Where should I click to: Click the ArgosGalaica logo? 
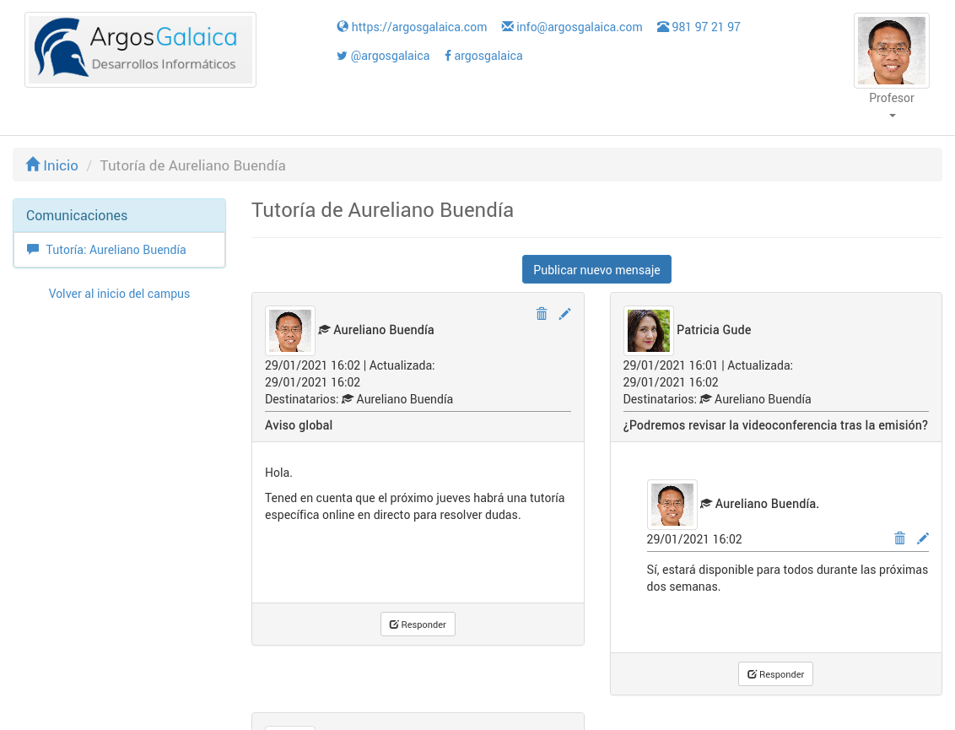point(140,50)
